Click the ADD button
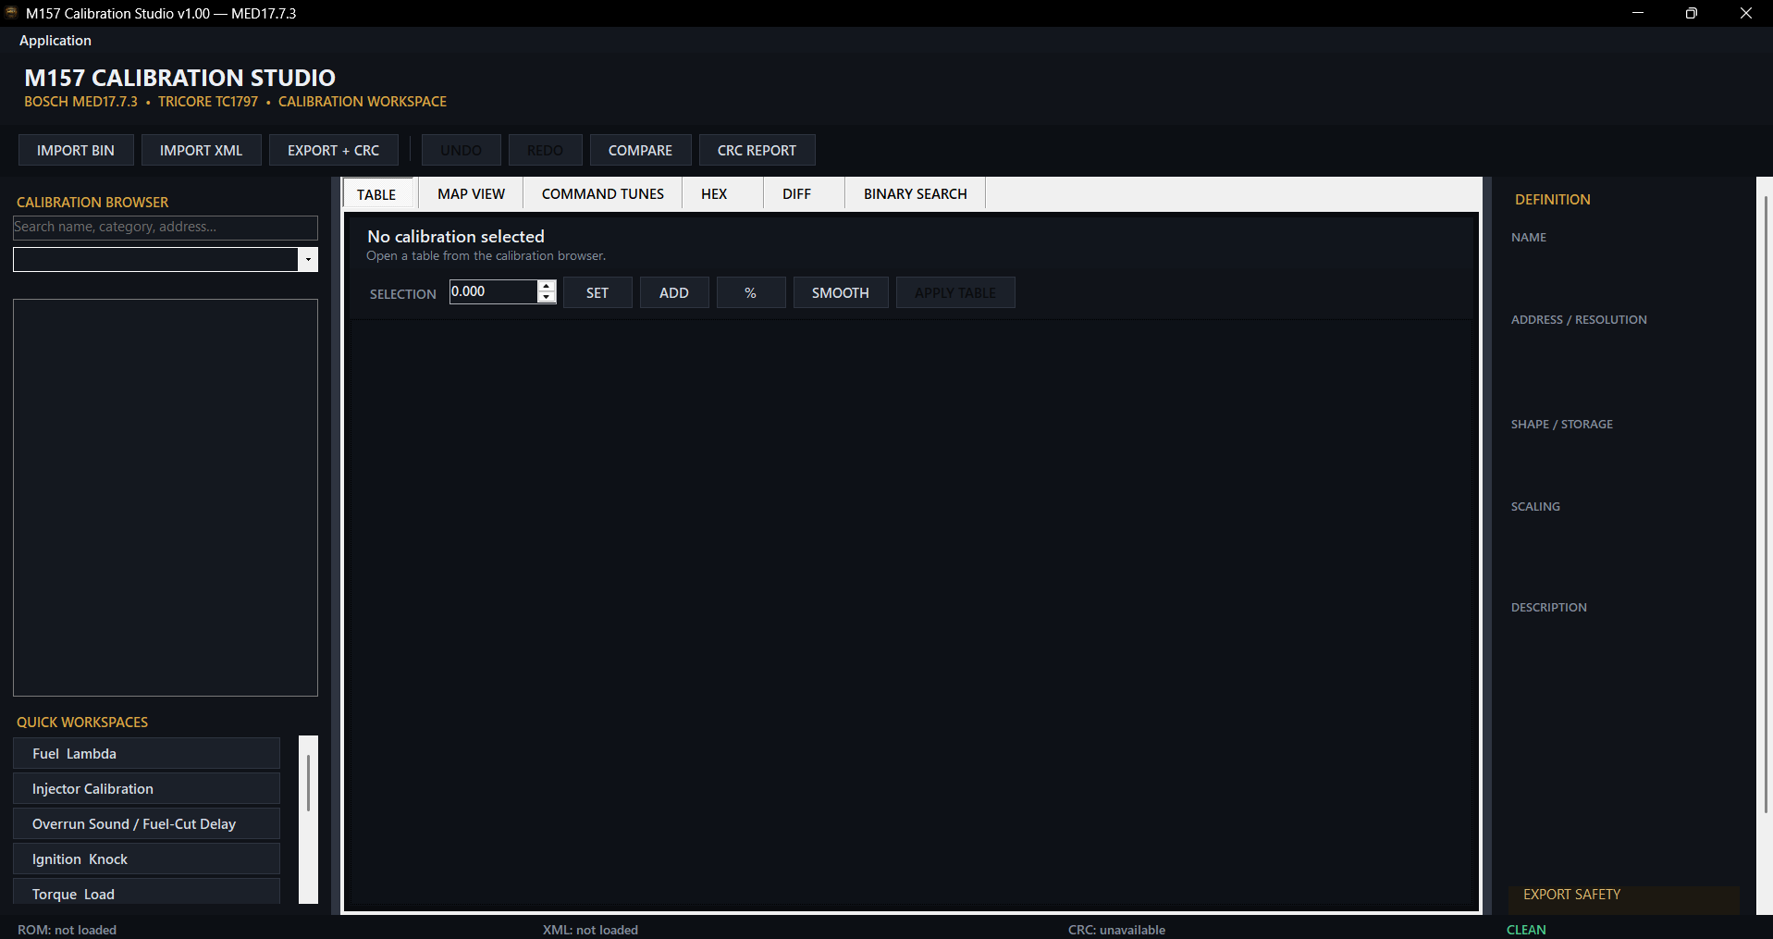Viewport: 1773px width, 939px height. click(x=674, y=292)
